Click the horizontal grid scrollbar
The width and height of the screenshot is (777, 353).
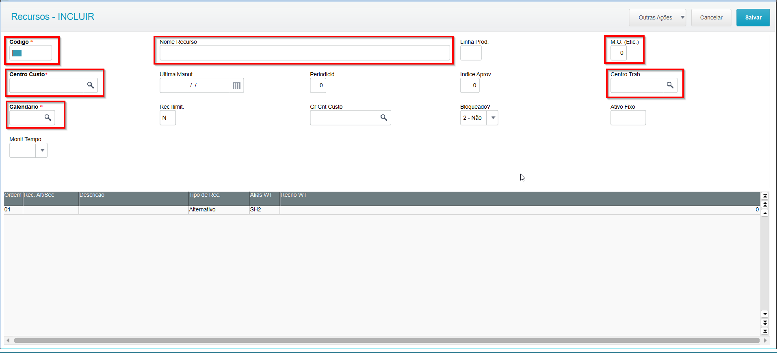click(387, 340)
